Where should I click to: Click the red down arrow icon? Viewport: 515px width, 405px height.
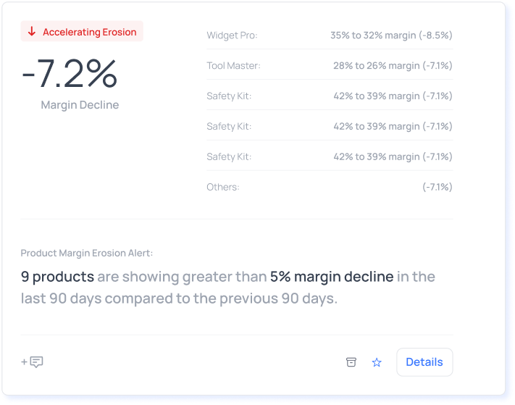pyautogui.click(x=32, y=32)
